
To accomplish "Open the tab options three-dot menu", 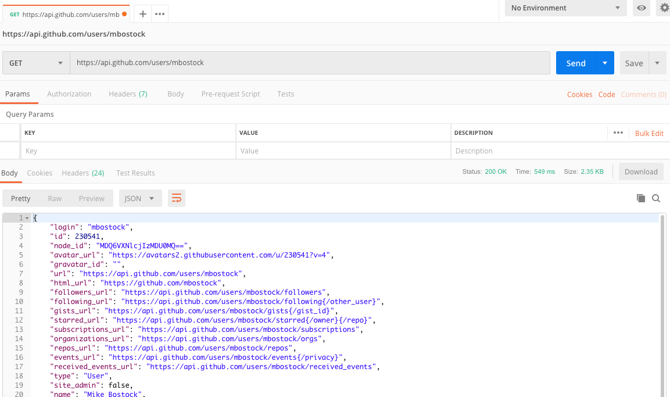I will (160, 14).
